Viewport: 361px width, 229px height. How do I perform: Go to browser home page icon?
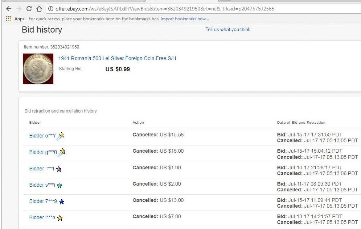tap(39, 9)
